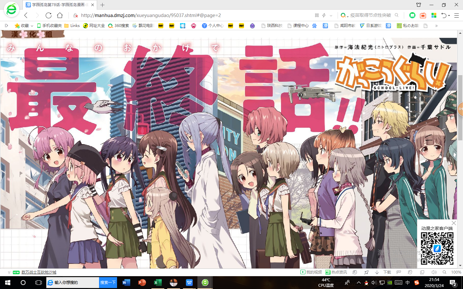Open the search engine selector dropdown
The width and height of the screenshot is (463, 289).
tap(344, 15)
